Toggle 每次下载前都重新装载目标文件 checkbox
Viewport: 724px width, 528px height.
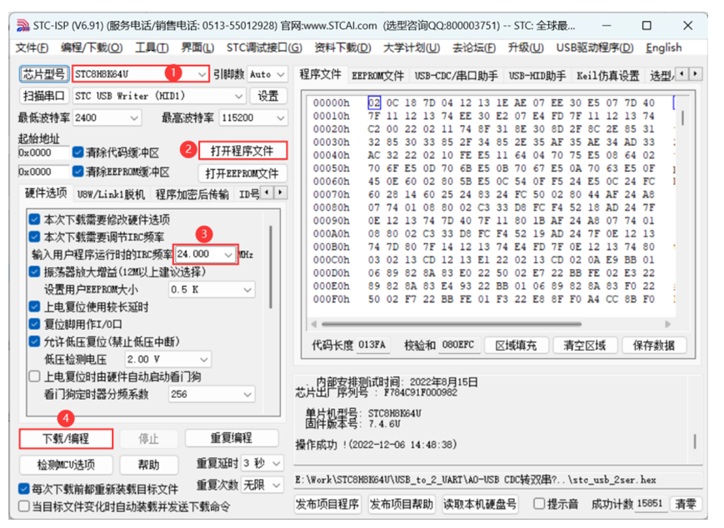[x=23, y=488]
